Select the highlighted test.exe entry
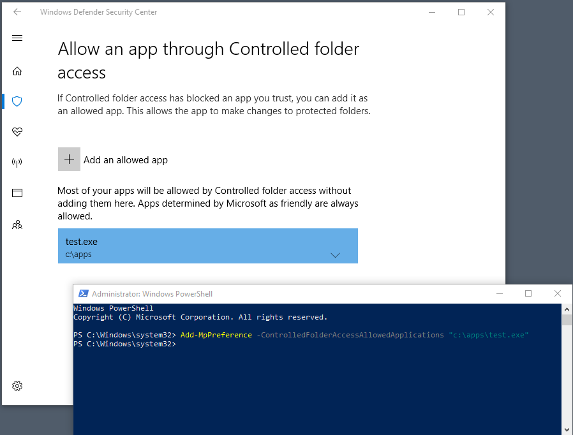Screen dimensions: 573x435 pyautogui.click(x=191, y=246)
